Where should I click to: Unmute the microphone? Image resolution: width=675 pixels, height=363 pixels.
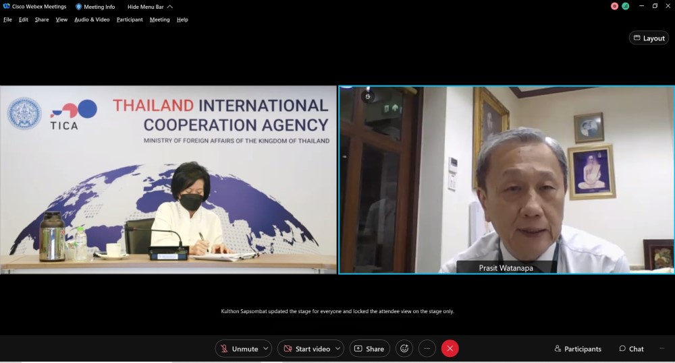click(x=238, y=348)
